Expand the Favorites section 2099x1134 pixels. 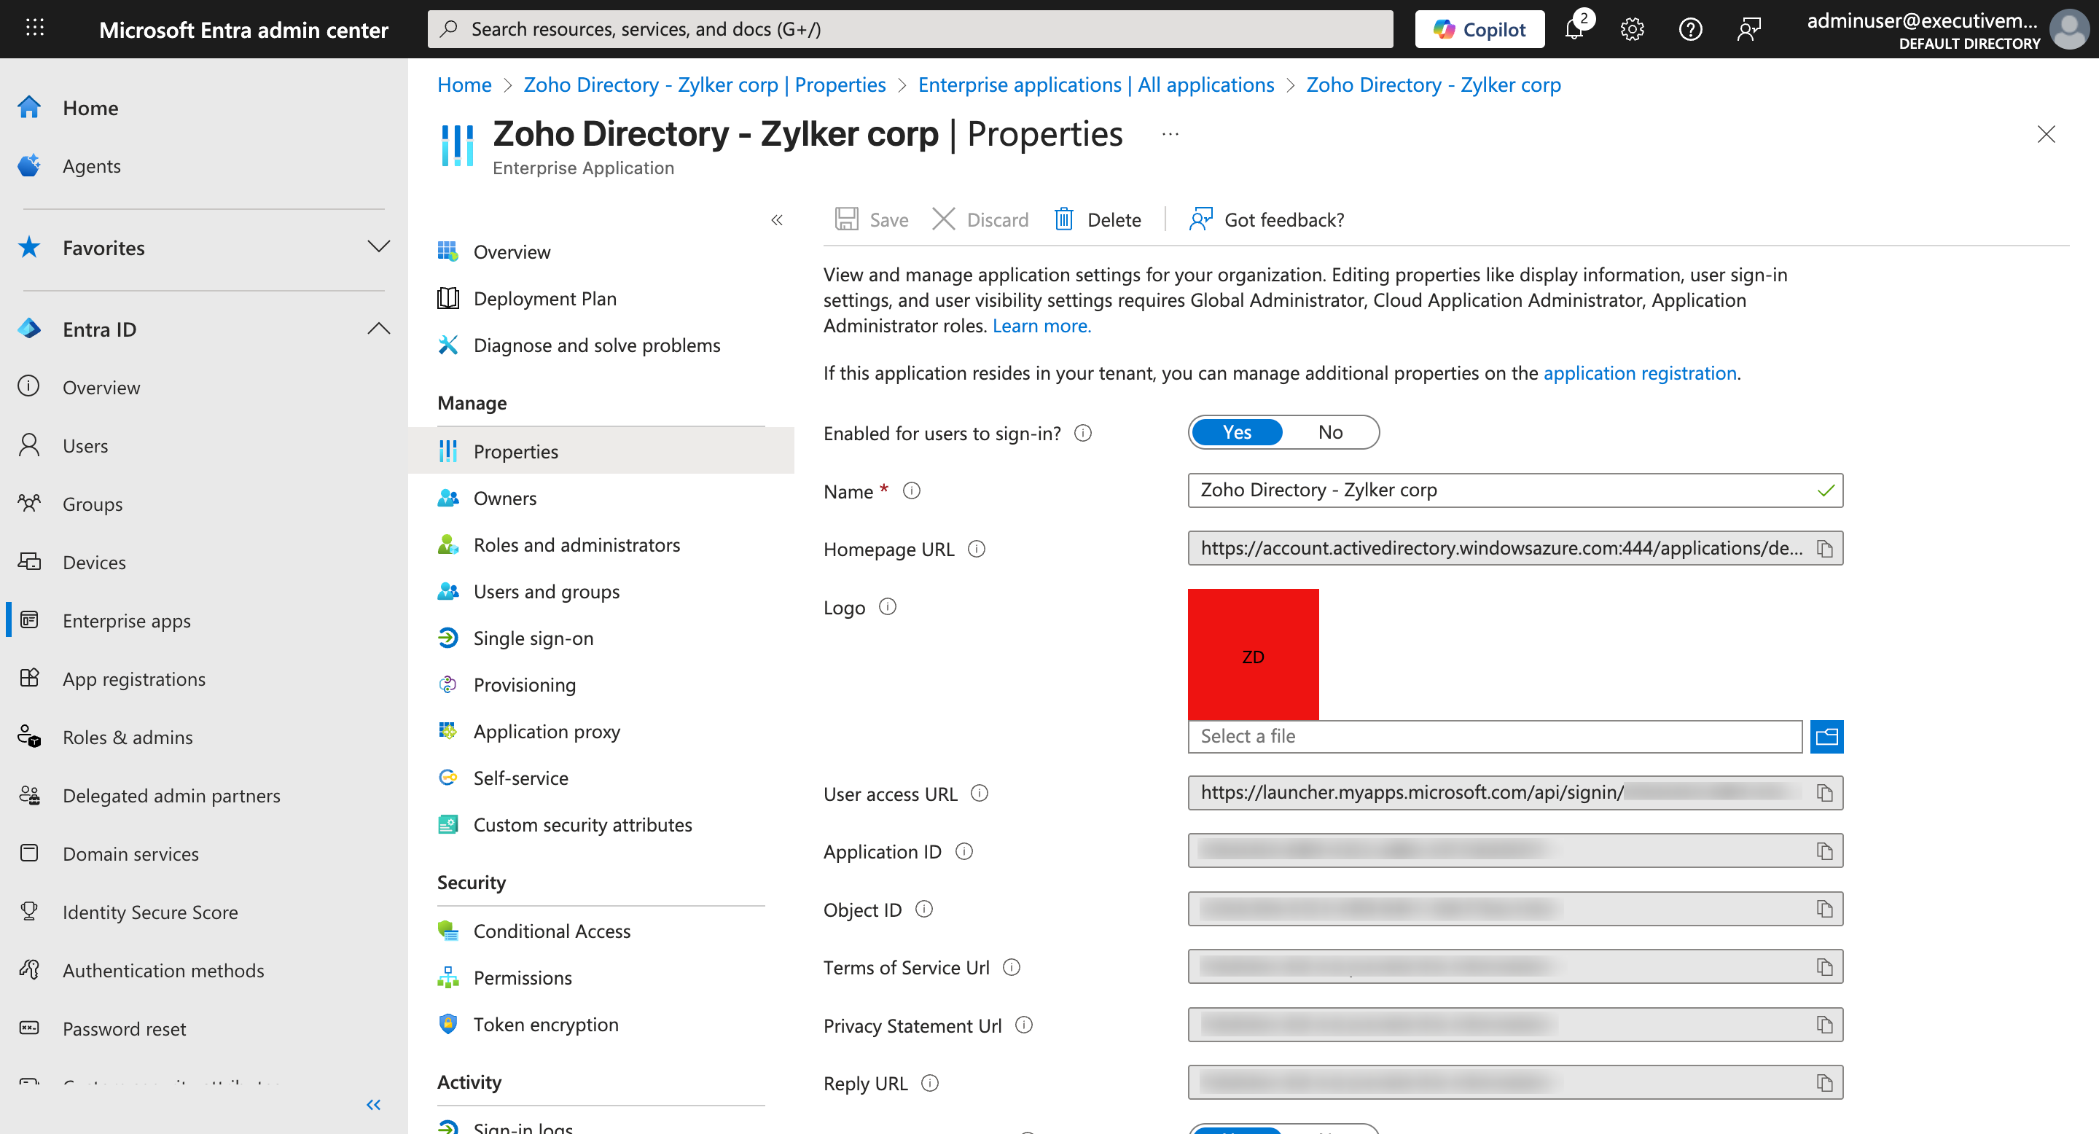(378, 247)
